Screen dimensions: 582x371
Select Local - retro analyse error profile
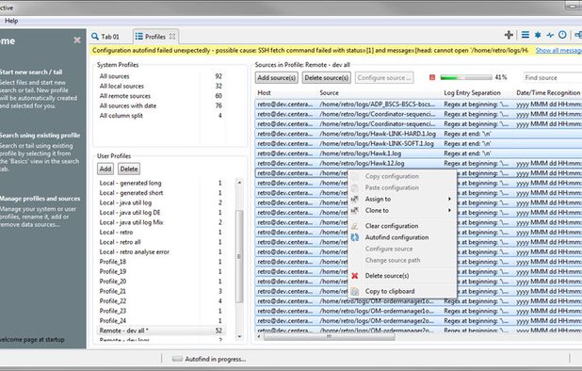tap(160, 252)
